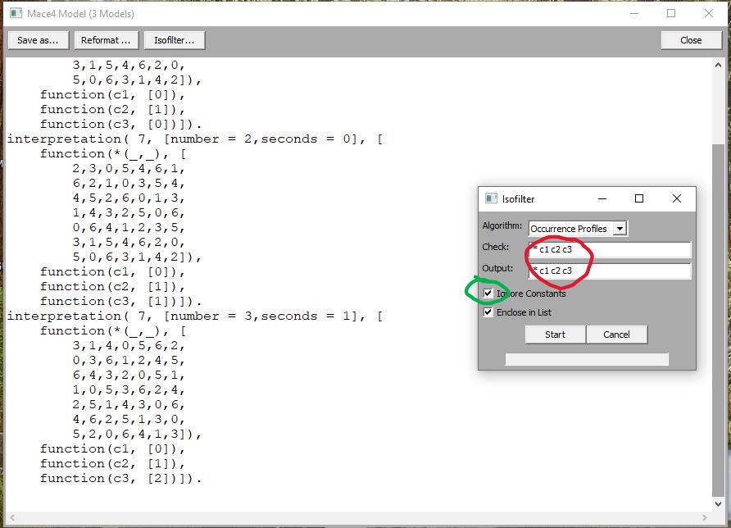Close the Isofilter dialog with X

click(677, 198)
